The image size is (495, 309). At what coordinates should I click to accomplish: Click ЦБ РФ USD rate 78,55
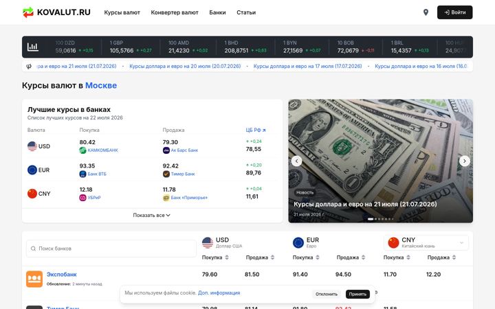click(254, 149)
